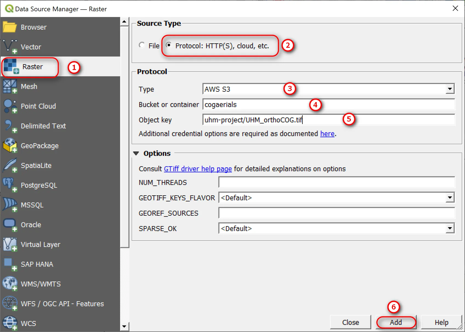Select the Oracle database icon
The height and width of the screenshot is (332, 465).
pyautogui.click(x=10, y=225)
